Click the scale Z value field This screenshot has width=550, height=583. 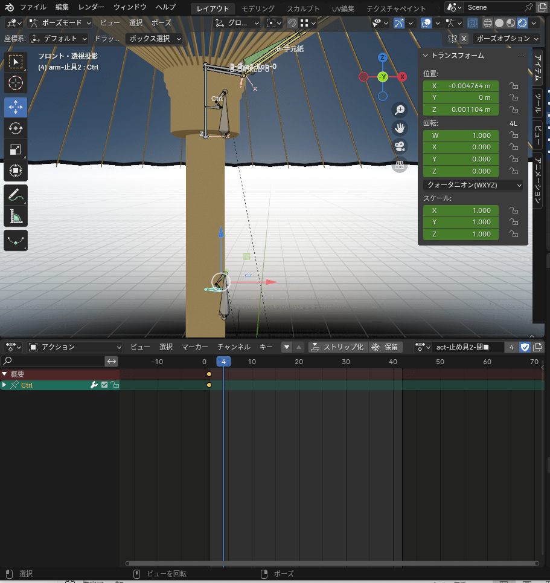(461, 234)
